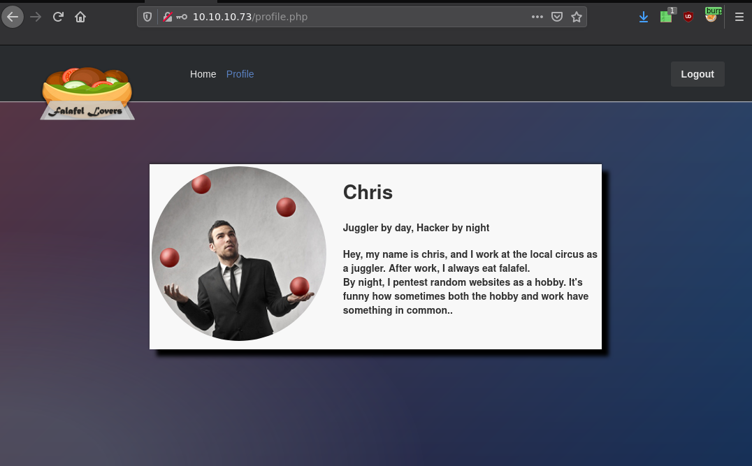Click the Chris profile name heading

click(x=368, y=192)
